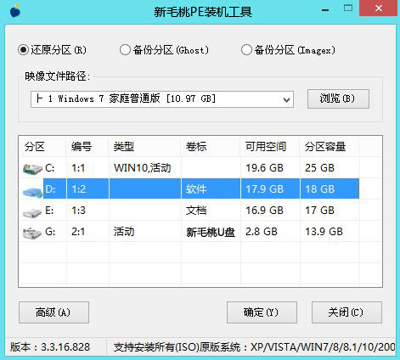Viewport: 400px width, 360px height.
Task: Select 备份分区 (Ghost) radio option
Action: 164,50
